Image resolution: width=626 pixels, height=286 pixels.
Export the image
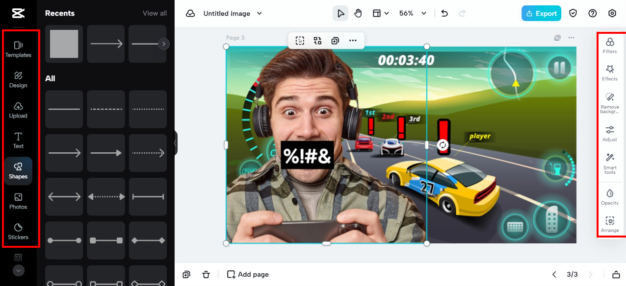[x=541, y=14]
